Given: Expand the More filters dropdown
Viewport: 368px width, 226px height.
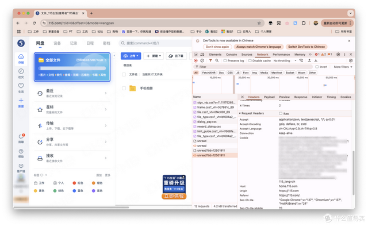Looking at the screenshot, I should (x=343, y=67).
